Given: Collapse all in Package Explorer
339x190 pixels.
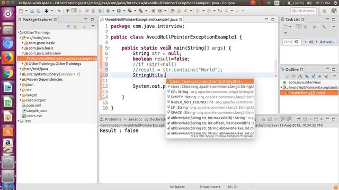Looking at the screenshot, I should click(69, 27).
